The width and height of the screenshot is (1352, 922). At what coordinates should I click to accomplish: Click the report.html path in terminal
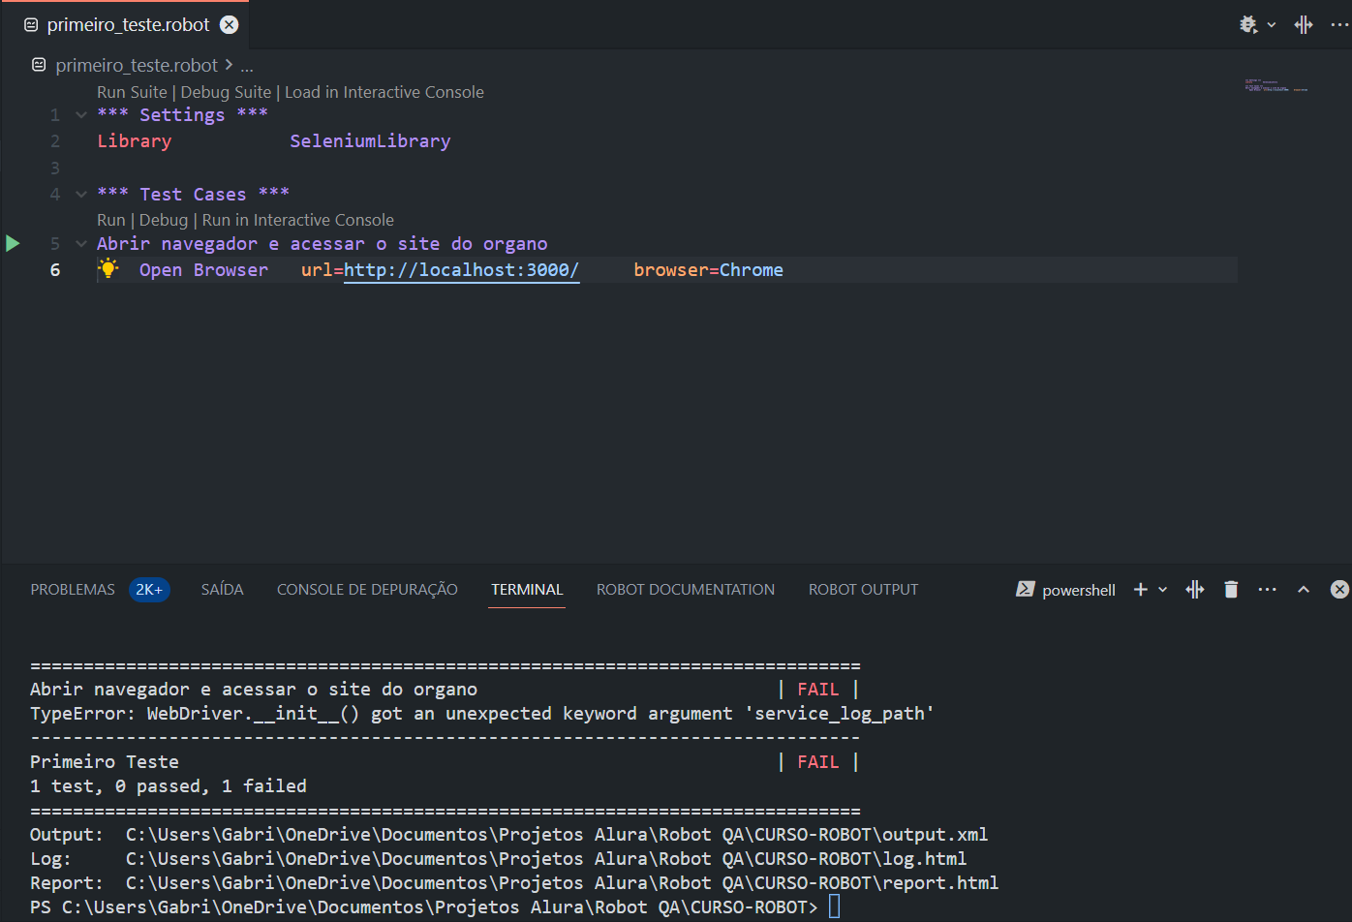(x=562, y=883)
